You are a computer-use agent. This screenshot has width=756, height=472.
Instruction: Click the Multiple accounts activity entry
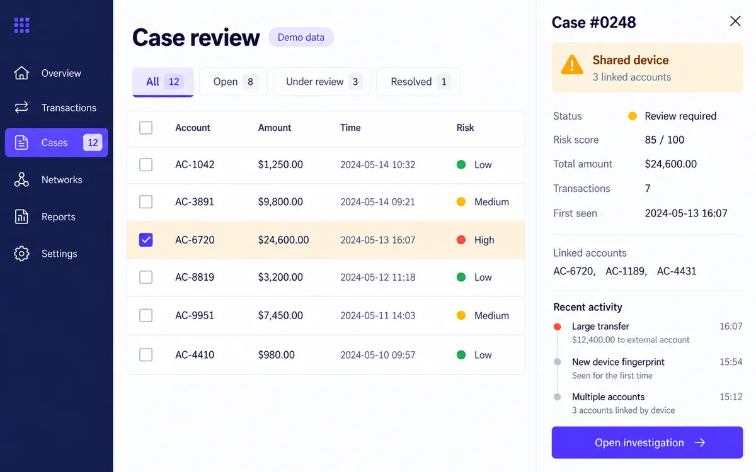(648, 403)
